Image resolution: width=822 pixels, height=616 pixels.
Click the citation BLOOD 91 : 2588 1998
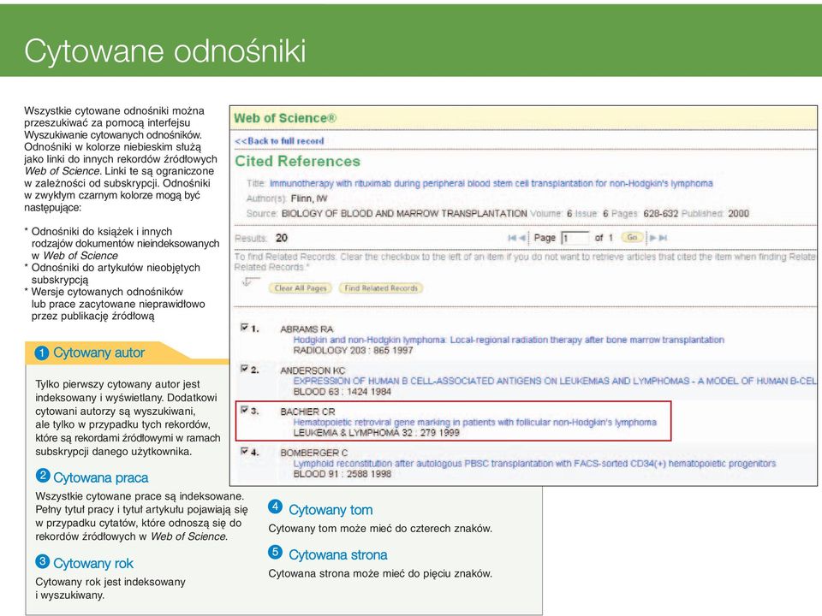point(342,474)
